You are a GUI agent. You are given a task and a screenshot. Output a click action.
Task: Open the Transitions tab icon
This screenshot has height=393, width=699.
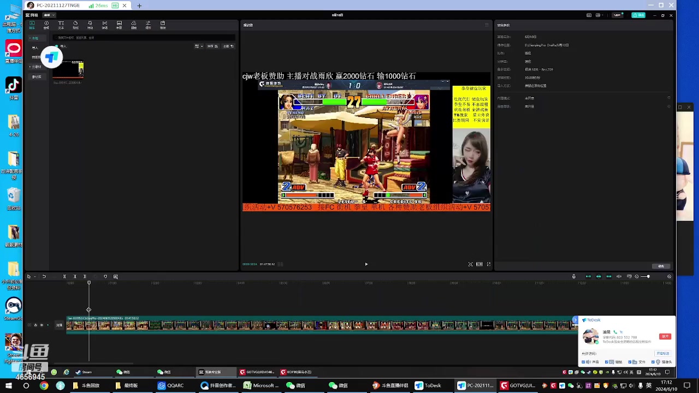[x=104, y=25]
